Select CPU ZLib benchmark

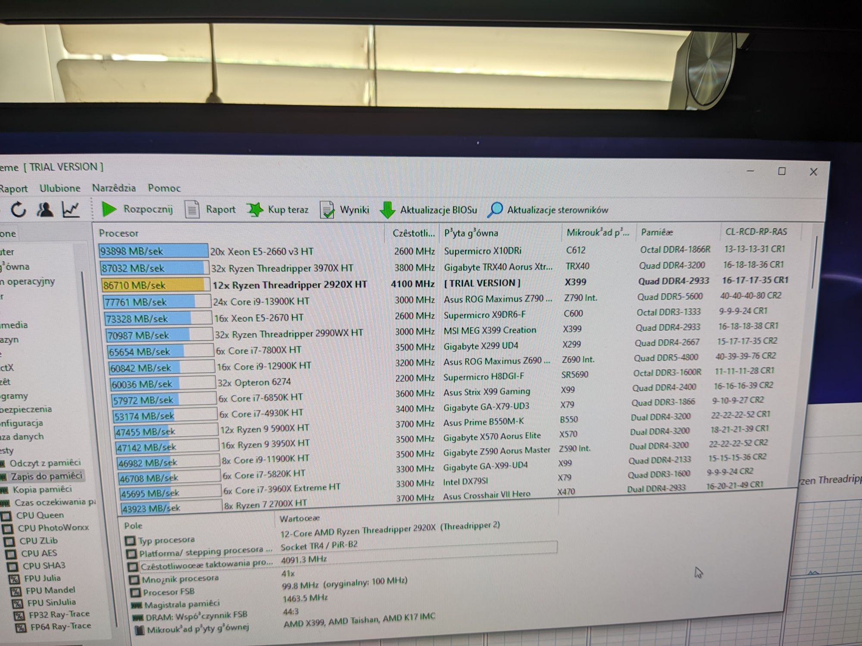click(38, 540)
